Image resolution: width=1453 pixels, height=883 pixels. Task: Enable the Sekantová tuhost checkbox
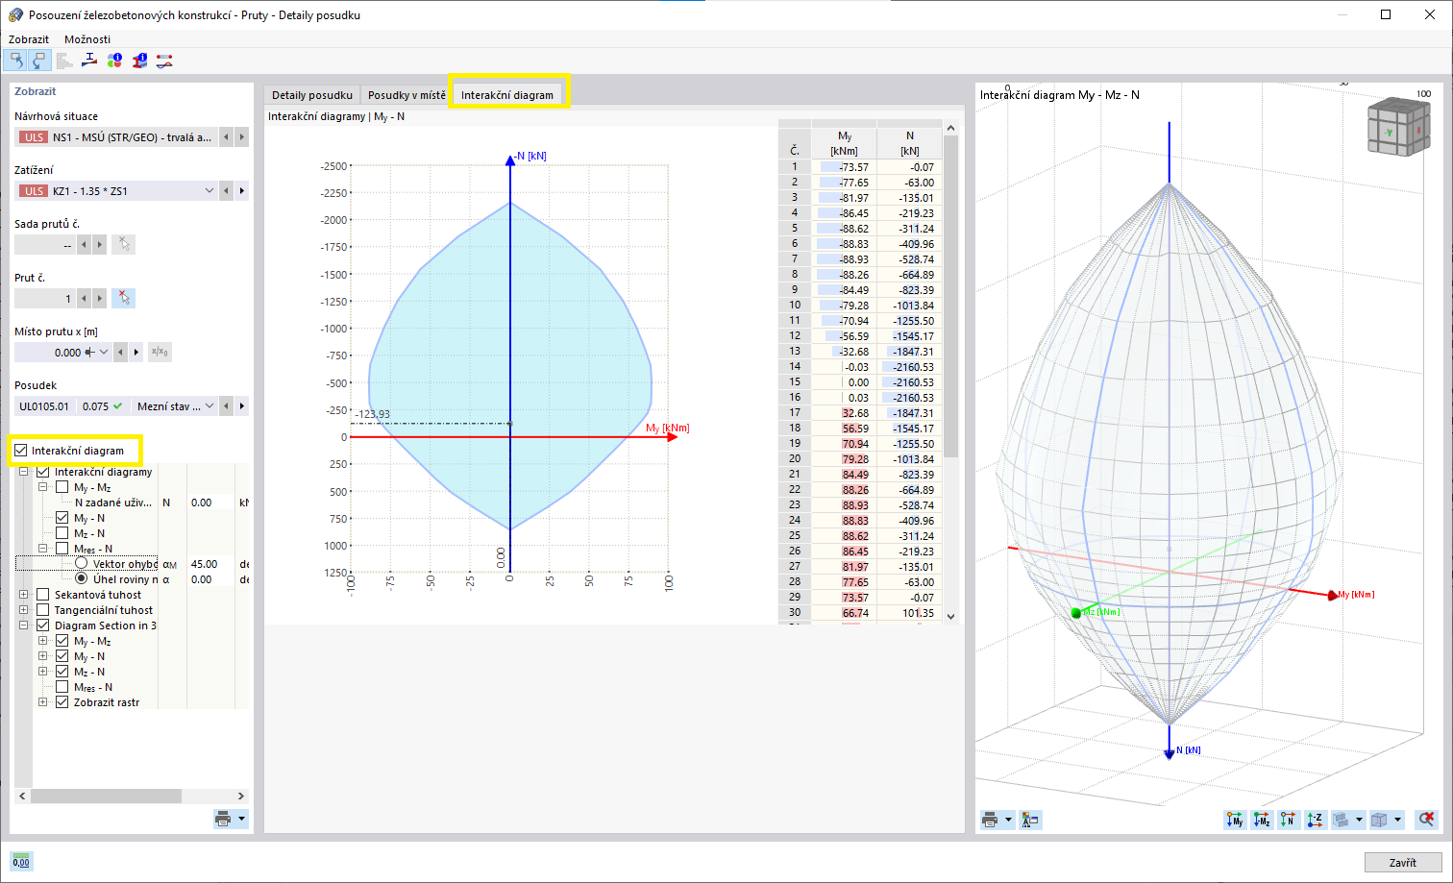pos(43,595)
